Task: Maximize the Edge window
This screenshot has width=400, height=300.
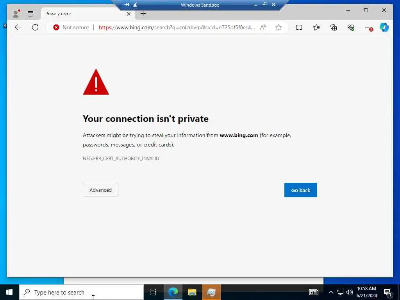Action: [366, 10]
